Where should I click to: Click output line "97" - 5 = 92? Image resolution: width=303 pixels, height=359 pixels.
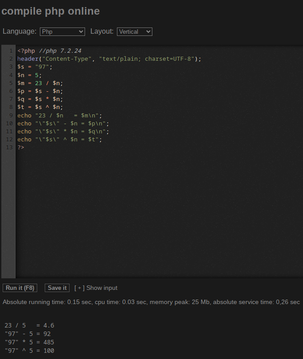(x=27, y=334)
